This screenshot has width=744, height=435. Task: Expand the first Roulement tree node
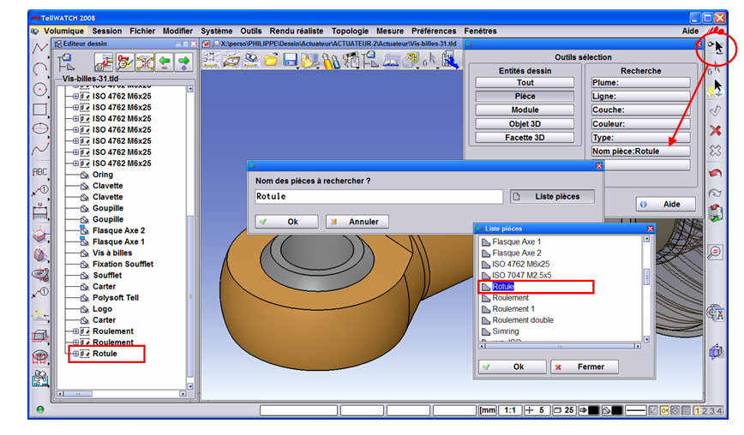pos(75,331)
